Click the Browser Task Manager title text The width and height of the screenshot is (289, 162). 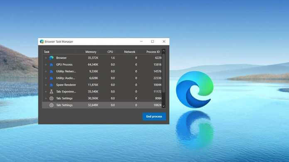coord(59,42)
